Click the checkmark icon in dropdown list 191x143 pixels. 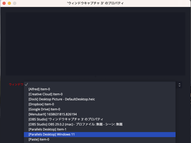pos(26,84)
